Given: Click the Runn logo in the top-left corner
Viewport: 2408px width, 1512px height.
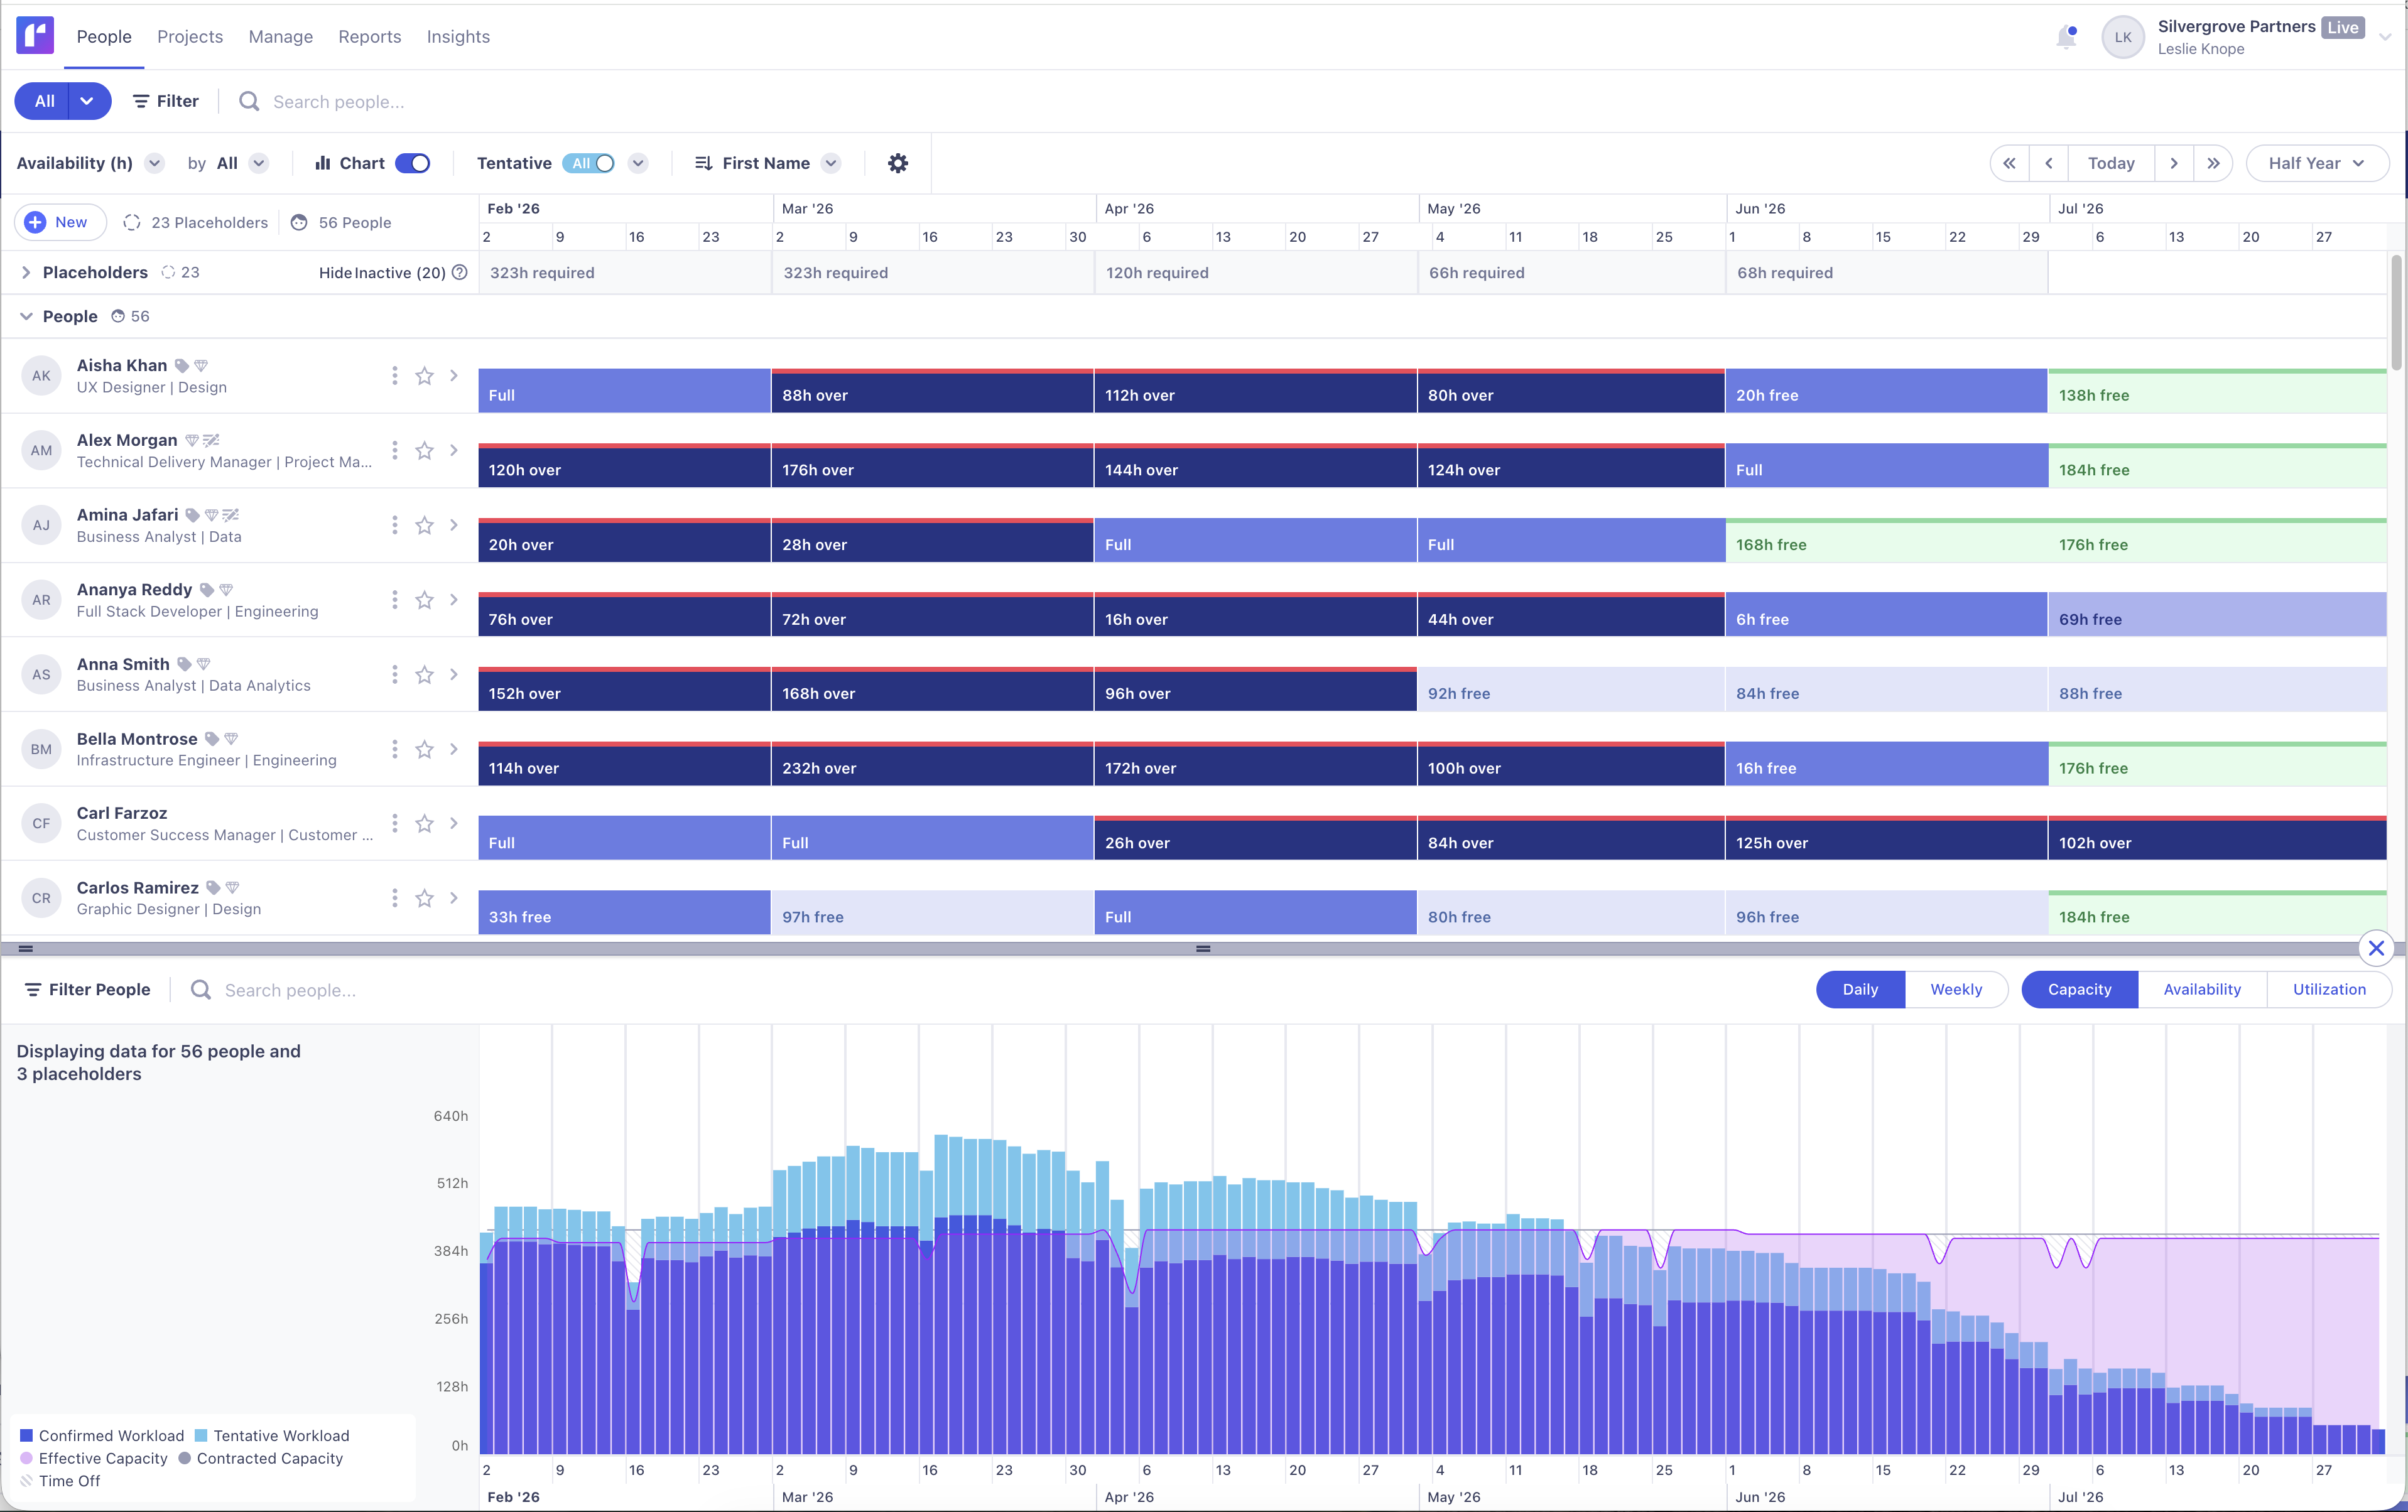Looking at the screenshot, I should click(34, 36).
